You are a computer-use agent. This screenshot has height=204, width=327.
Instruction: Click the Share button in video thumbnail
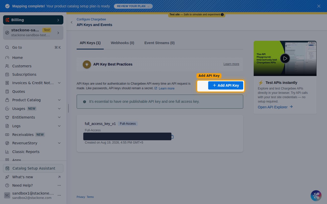coord(312,43)
